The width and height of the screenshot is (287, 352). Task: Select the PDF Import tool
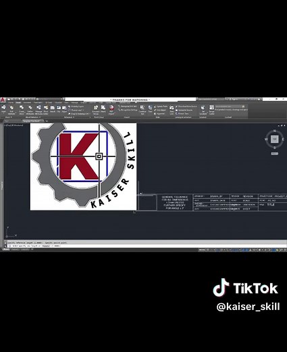[x=111, y=110]
